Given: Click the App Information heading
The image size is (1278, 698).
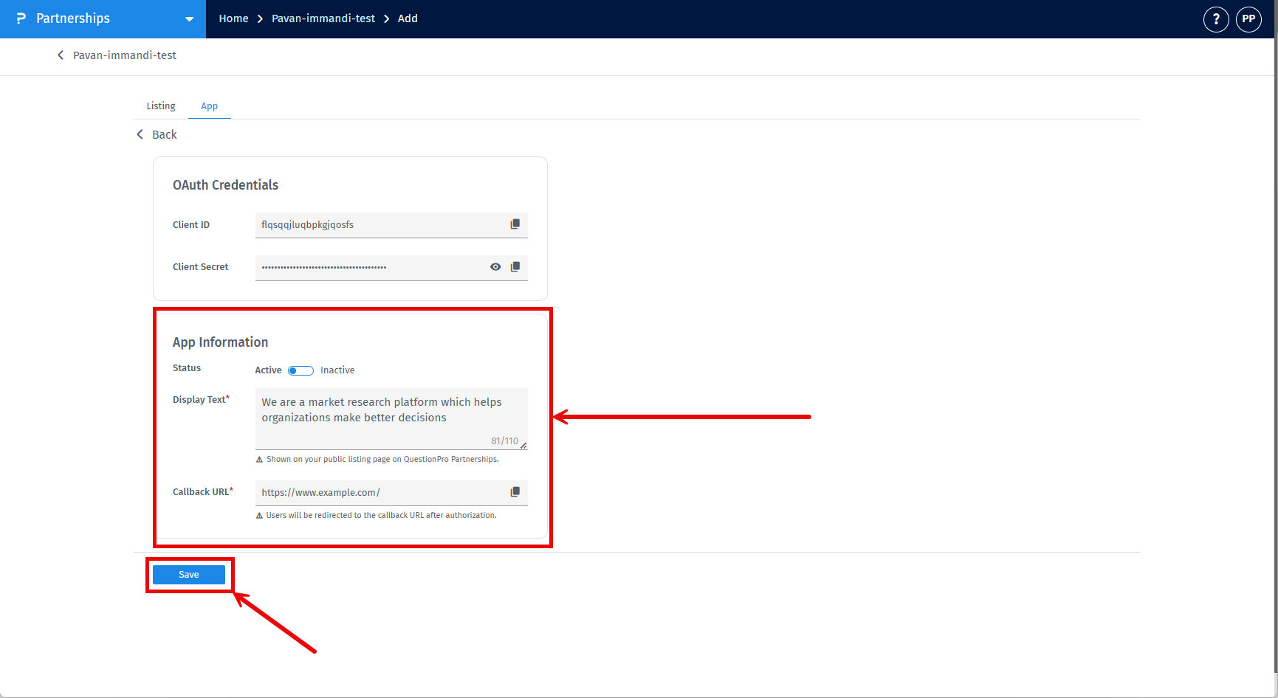Looking at the screenshot, I should coord(220,342).
